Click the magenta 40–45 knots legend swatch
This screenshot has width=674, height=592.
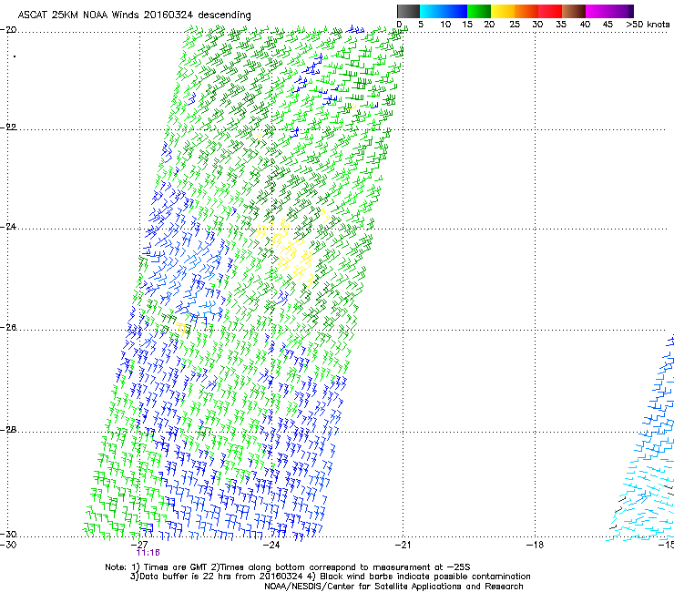click(597, 11)
